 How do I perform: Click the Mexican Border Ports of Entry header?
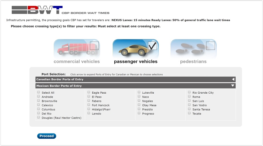click(114, 86)
